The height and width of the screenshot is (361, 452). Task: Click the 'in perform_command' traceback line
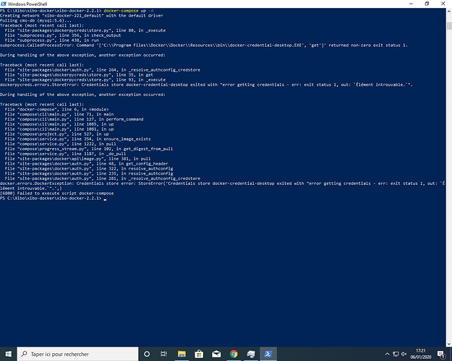pos(74,119)
